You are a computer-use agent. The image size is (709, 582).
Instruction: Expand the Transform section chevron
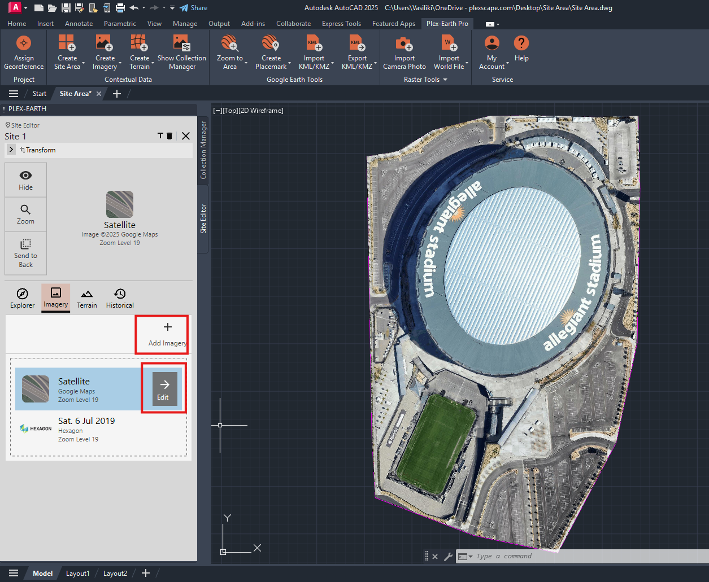point(11,150)
